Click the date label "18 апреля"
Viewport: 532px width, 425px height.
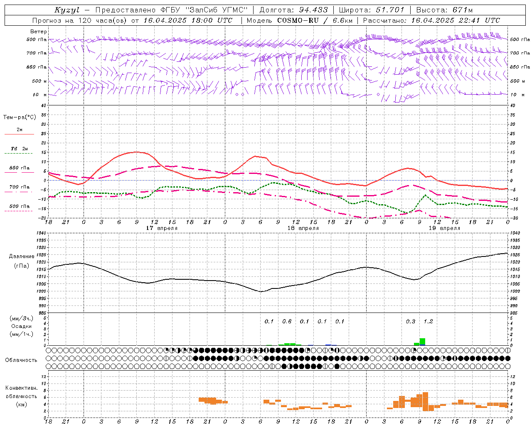coord(303,228)
